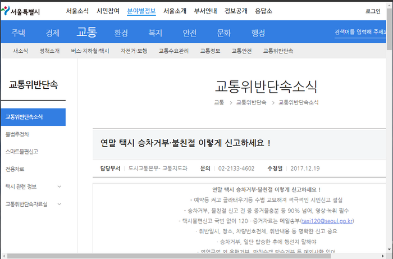Image resolution: width=393 pixels, height=259 pixels.
Task: Open the 교통위반단속 submenu item
Action: (278, 51)
